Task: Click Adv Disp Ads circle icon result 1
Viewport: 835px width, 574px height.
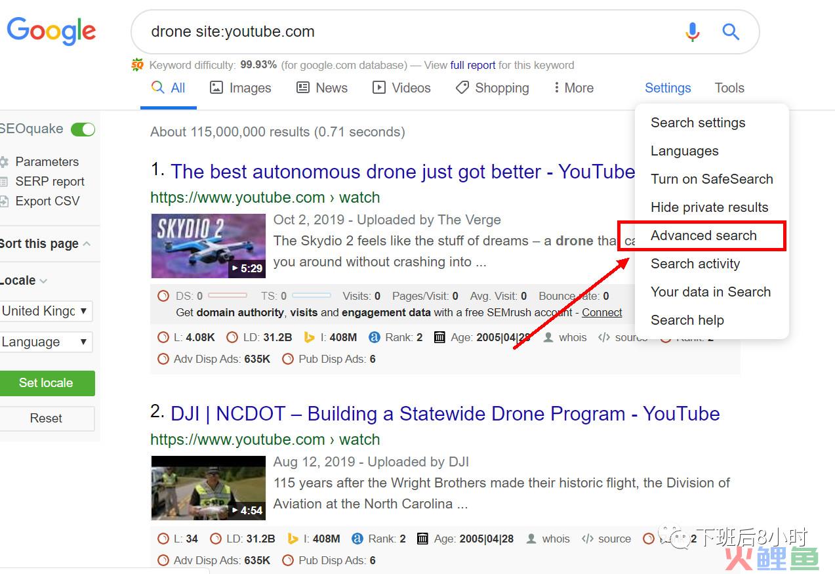Action: pyautogui.click(x=163, y=359)
